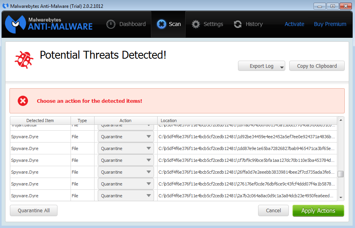The height and width of the screenshot is (228, 355).
Task: Click the scrollbar down arrow
Action: tap(341, 197)
